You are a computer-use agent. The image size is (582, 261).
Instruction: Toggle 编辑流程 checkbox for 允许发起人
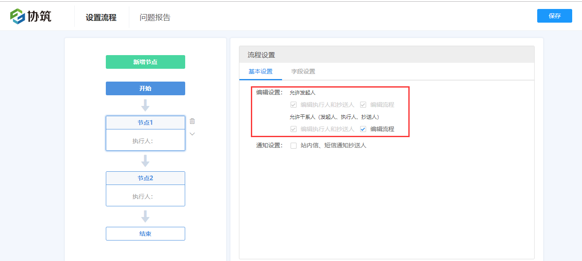(x=363, y=104)
